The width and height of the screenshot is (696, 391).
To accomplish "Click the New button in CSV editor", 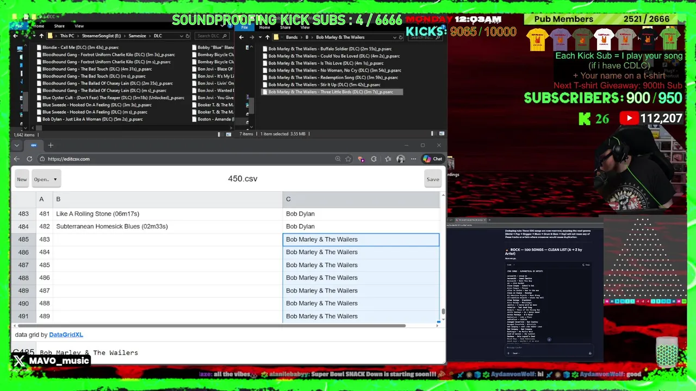I will click(x=22, y=179).
